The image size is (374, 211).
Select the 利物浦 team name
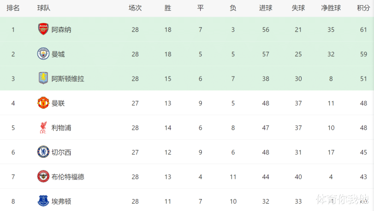tap(61, 128)
